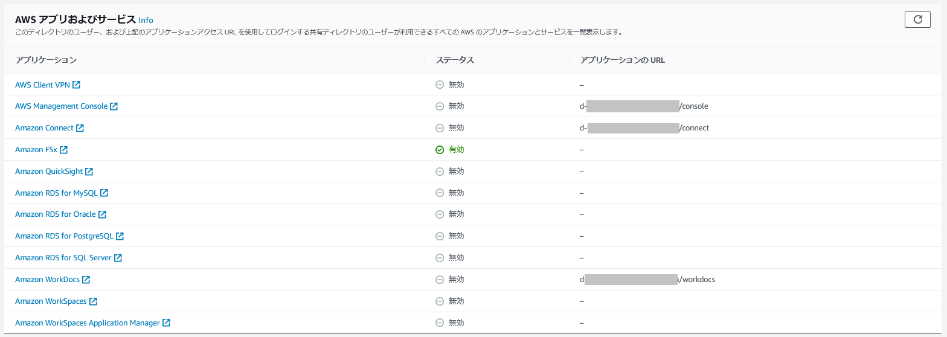This screenshot has width=947, height=337.
Task: Open the Amazon RDS for Oracle link
Action: pos(60,214)
